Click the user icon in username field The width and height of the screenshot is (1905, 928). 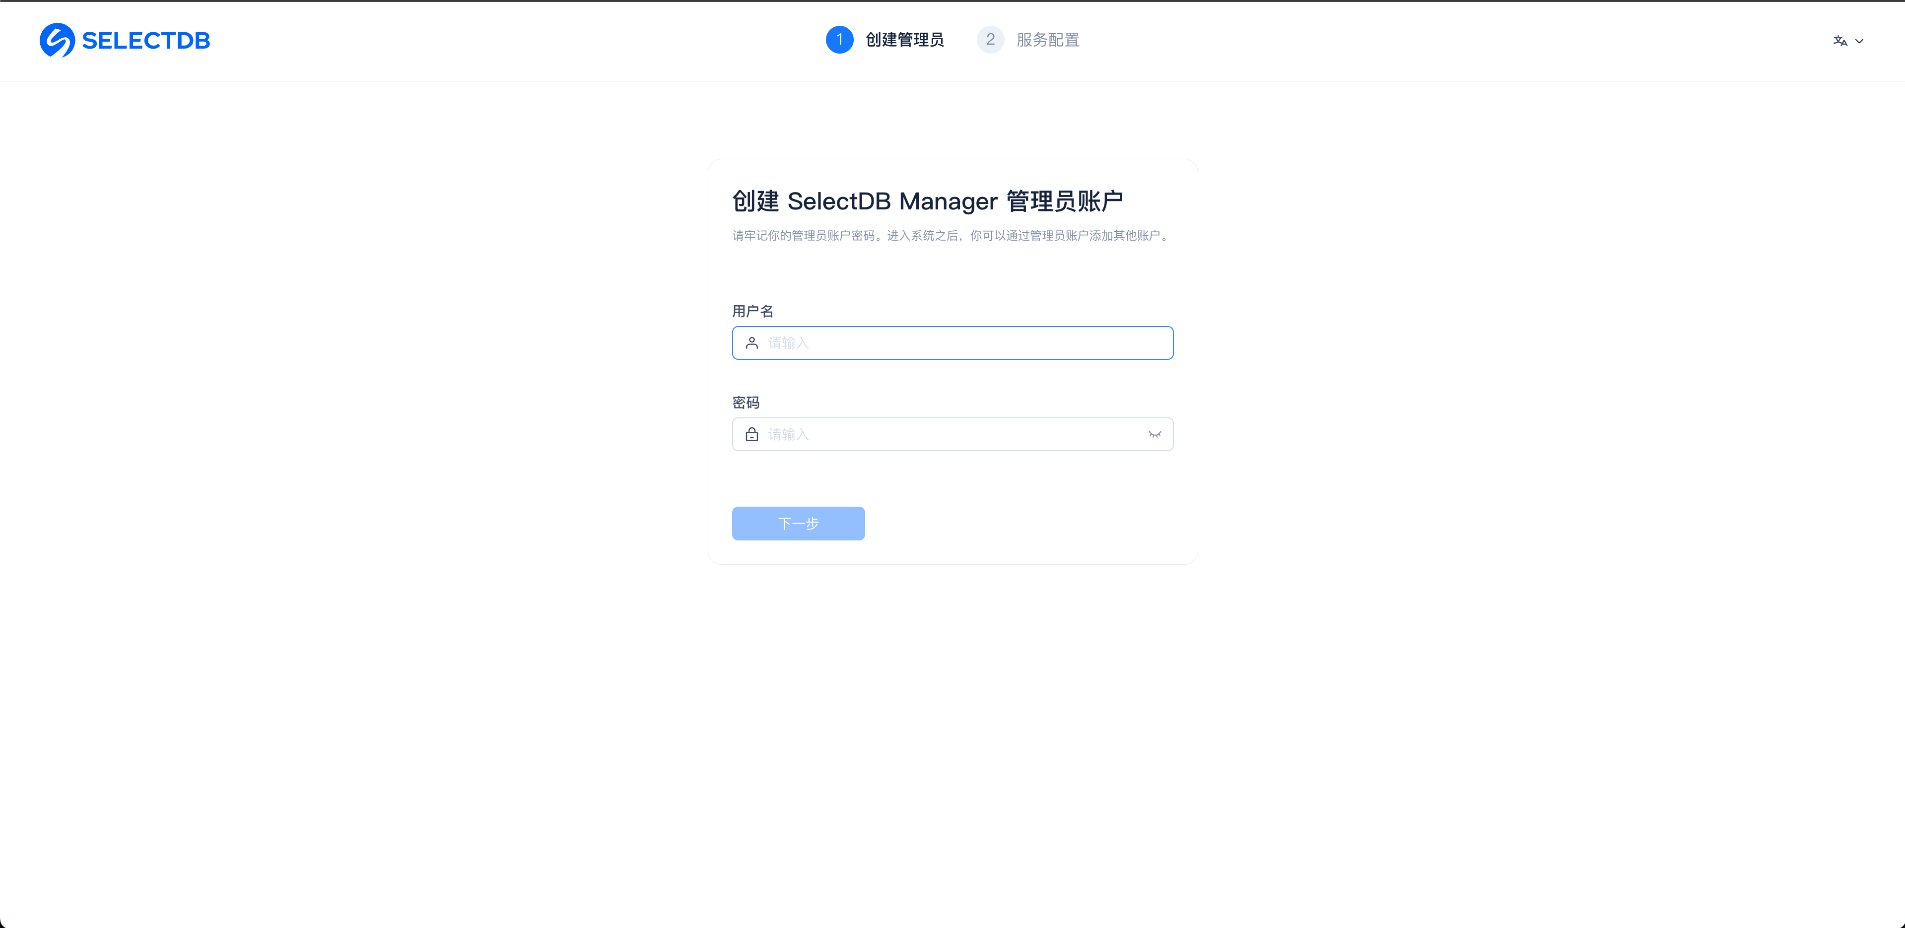pyautogui.click(x=752, y=343)
